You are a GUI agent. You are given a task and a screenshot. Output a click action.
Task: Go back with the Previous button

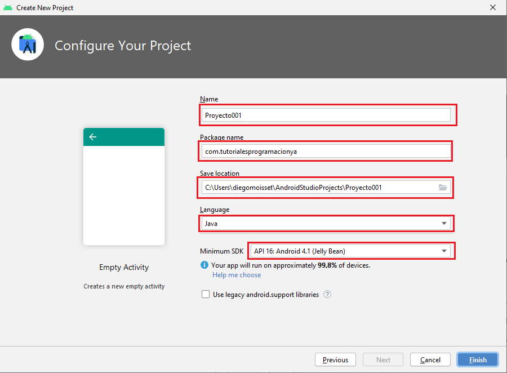click(335, 359)
